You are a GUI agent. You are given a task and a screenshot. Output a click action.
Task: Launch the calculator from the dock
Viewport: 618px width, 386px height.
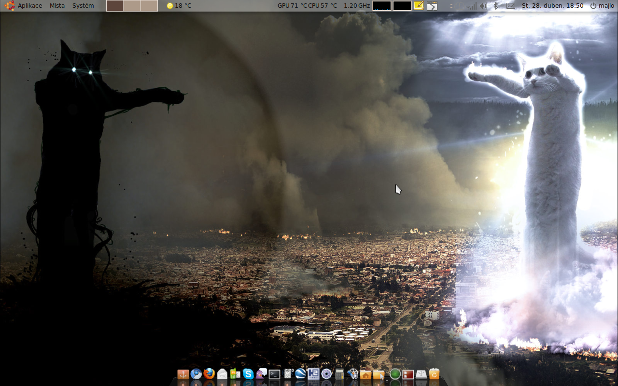[x=339, y=374]
